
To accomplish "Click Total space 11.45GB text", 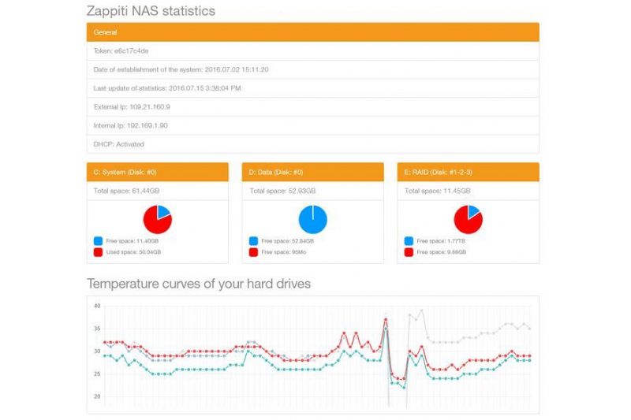I will [x=438, y=191].
